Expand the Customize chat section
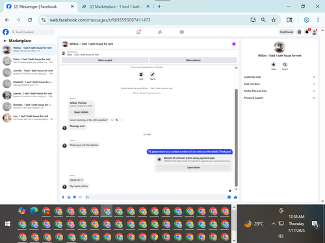Image resolution: width=325 pixels, height=243 pixels. [x=279, y=77]
